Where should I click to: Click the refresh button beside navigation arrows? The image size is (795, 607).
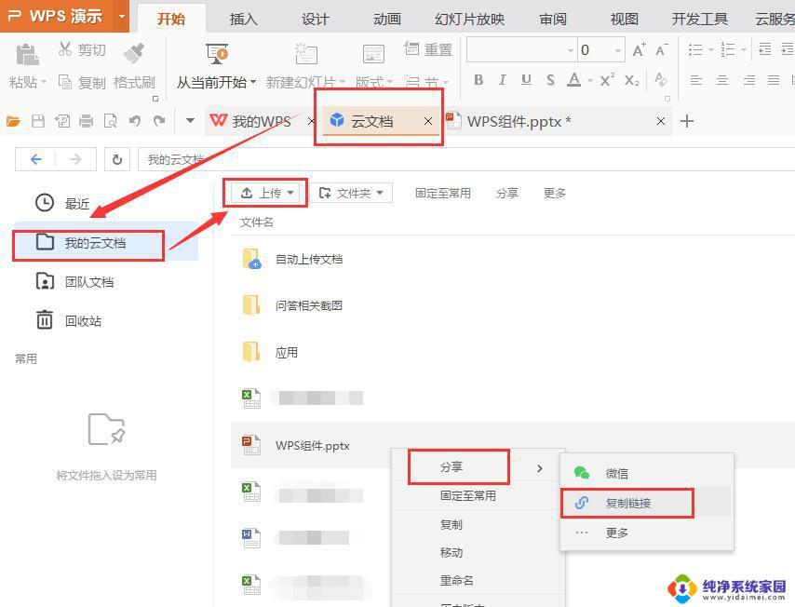click(116, 159)
